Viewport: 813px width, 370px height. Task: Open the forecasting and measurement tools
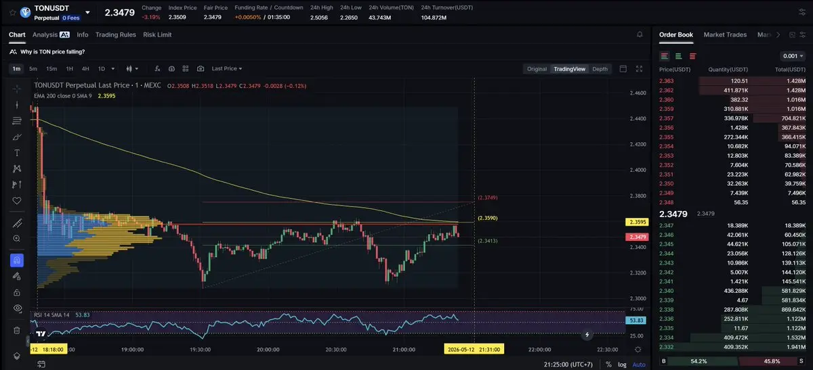(17, 184)
